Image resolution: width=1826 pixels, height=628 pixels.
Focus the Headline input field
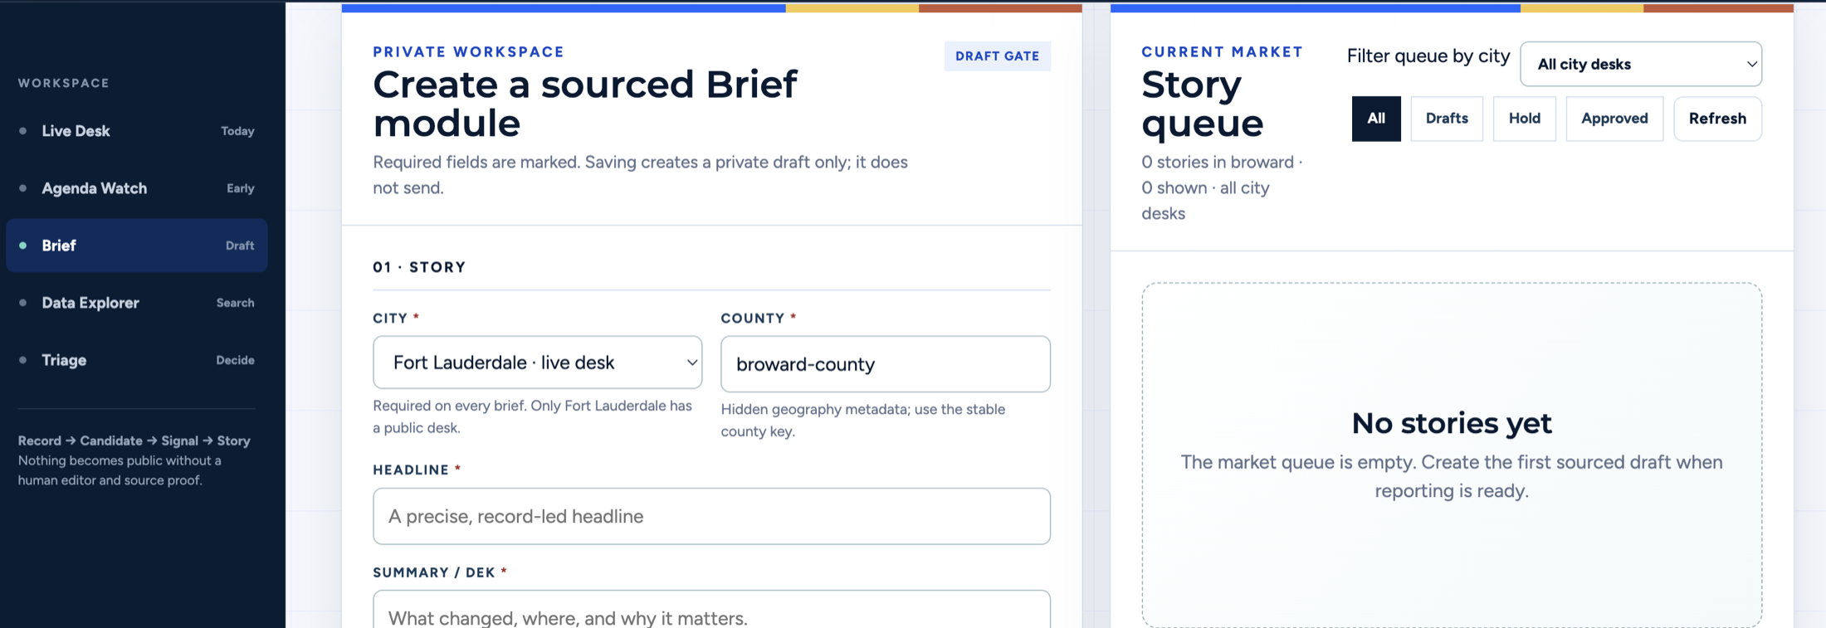711,516
